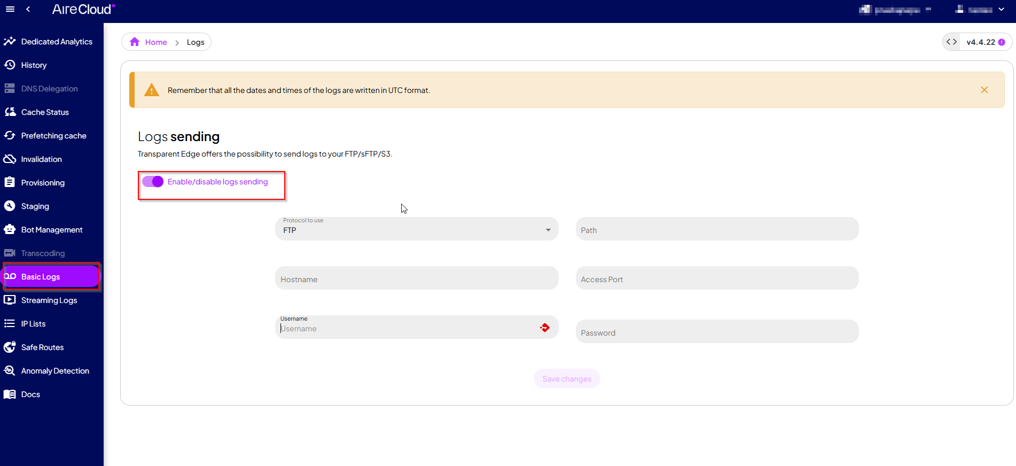
Task: Click the warning triangle icon in banner
Action: click(152, 90)
